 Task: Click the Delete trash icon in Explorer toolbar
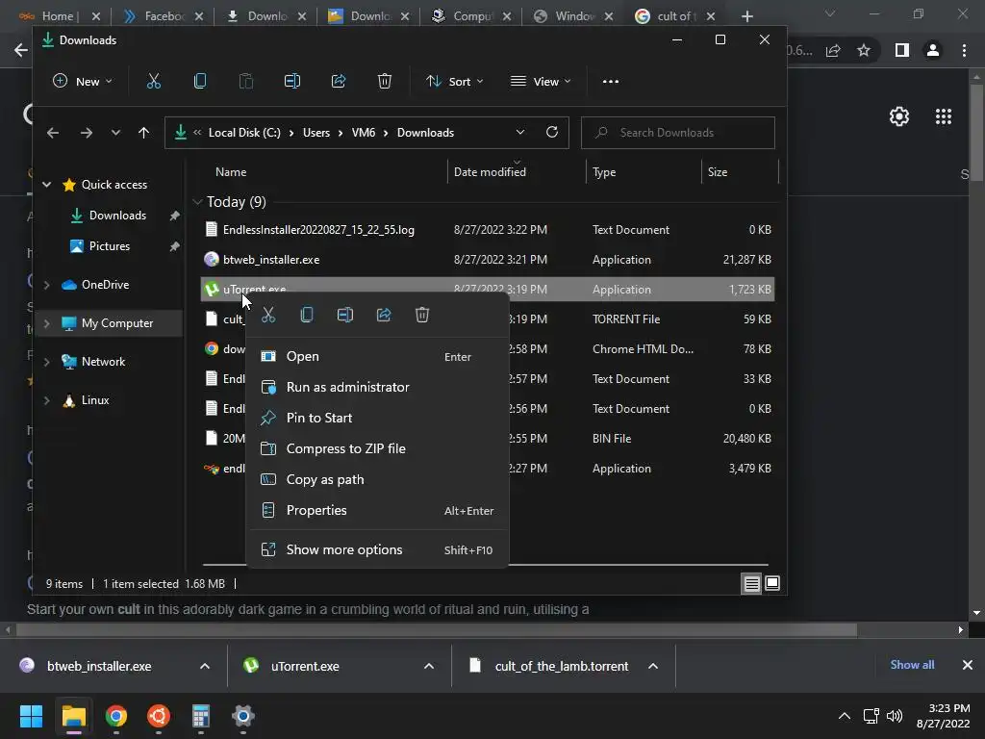[x=385, y=81]
